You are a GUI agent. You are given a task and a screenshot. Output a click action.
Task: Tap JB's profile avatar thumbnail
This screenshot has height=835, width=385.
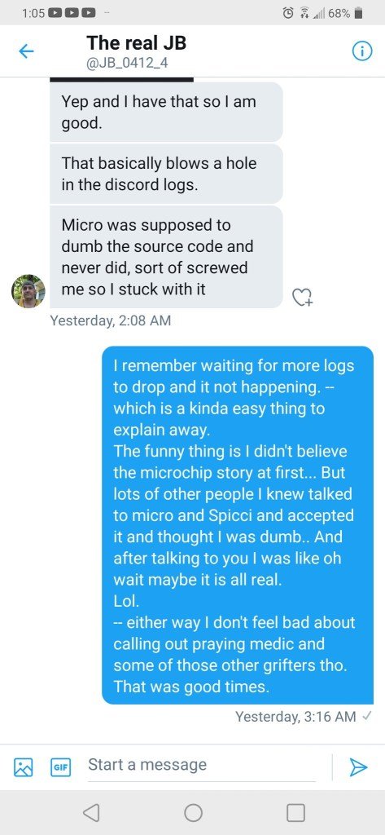(28, 291)
